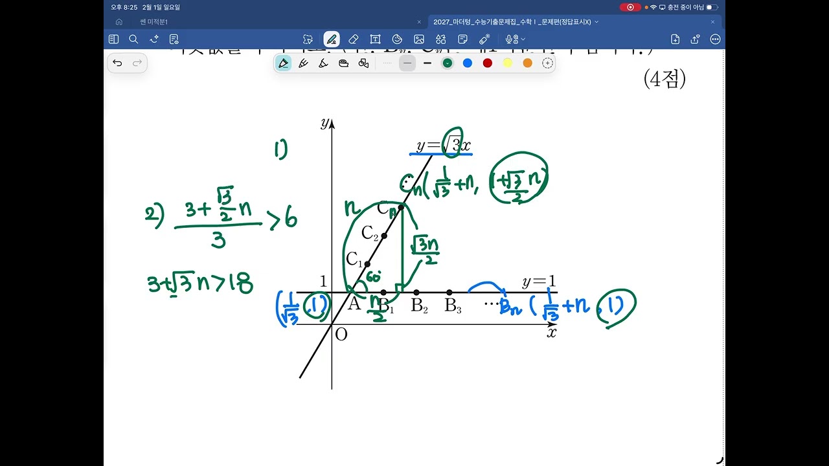The image size is (829, 466).
Task: Expand the document title dropdown chevron
Action: tap(596, 21)
